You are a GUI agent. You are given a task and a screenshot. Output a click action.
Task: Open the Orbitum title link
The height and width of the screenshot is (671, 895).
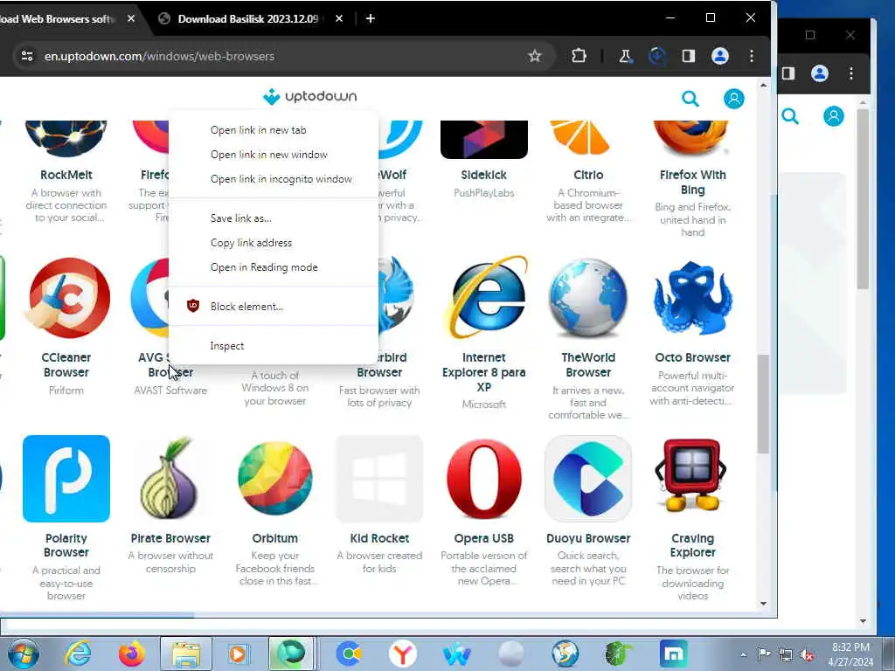[x=275, y=538]
